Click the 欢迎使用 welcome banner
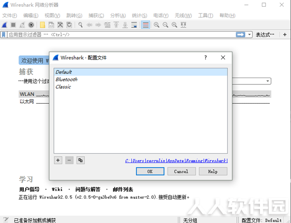This screenshot has height=223, width=291. (34, 60)
